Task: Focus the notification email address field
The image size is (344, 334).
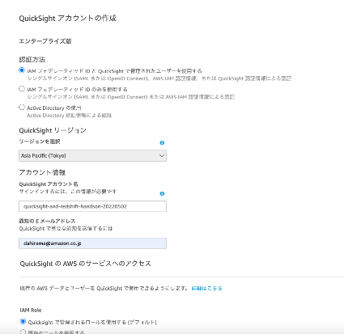Action: 92,243
